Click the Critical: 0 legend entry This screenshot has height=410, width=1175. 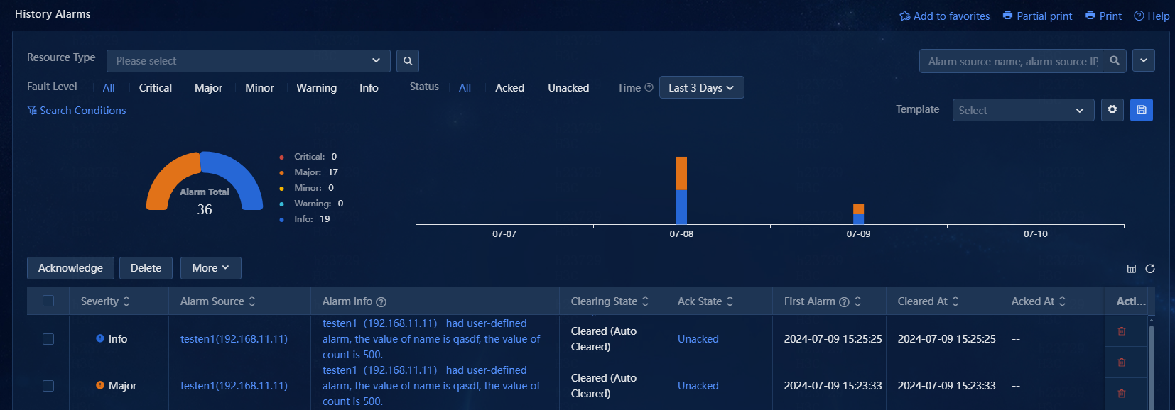coord(308,157)
